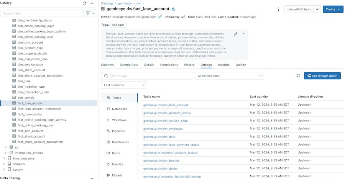Select dim_vehicle table in tree
The image size is (345, 180).
[x=26, y=98]
